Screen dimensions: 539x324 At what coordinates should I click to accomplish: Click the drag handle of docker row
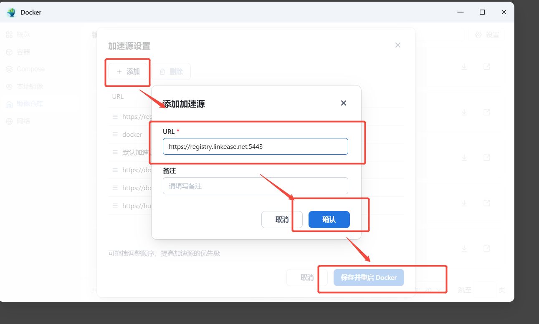tap(115, 135)
